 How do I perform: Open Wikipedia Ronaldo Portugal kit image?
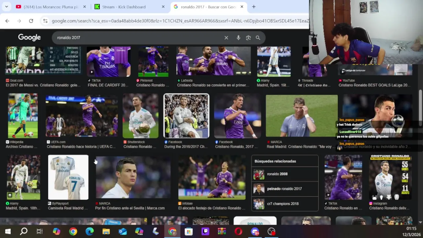click(23, 116)
